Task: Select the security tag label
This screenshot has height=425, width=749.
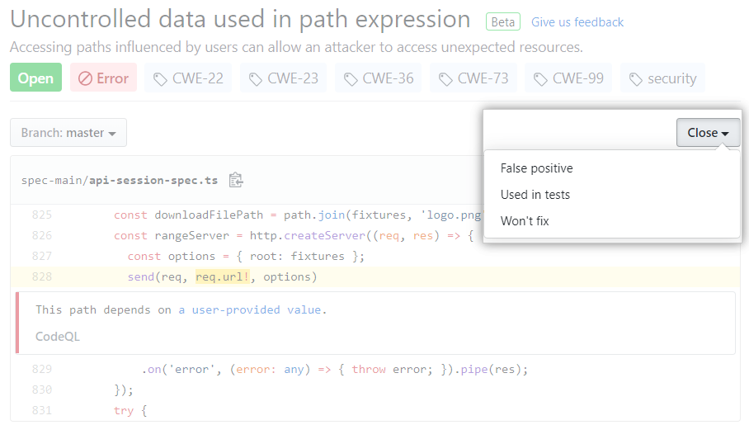Action: [x=662, y=78]
